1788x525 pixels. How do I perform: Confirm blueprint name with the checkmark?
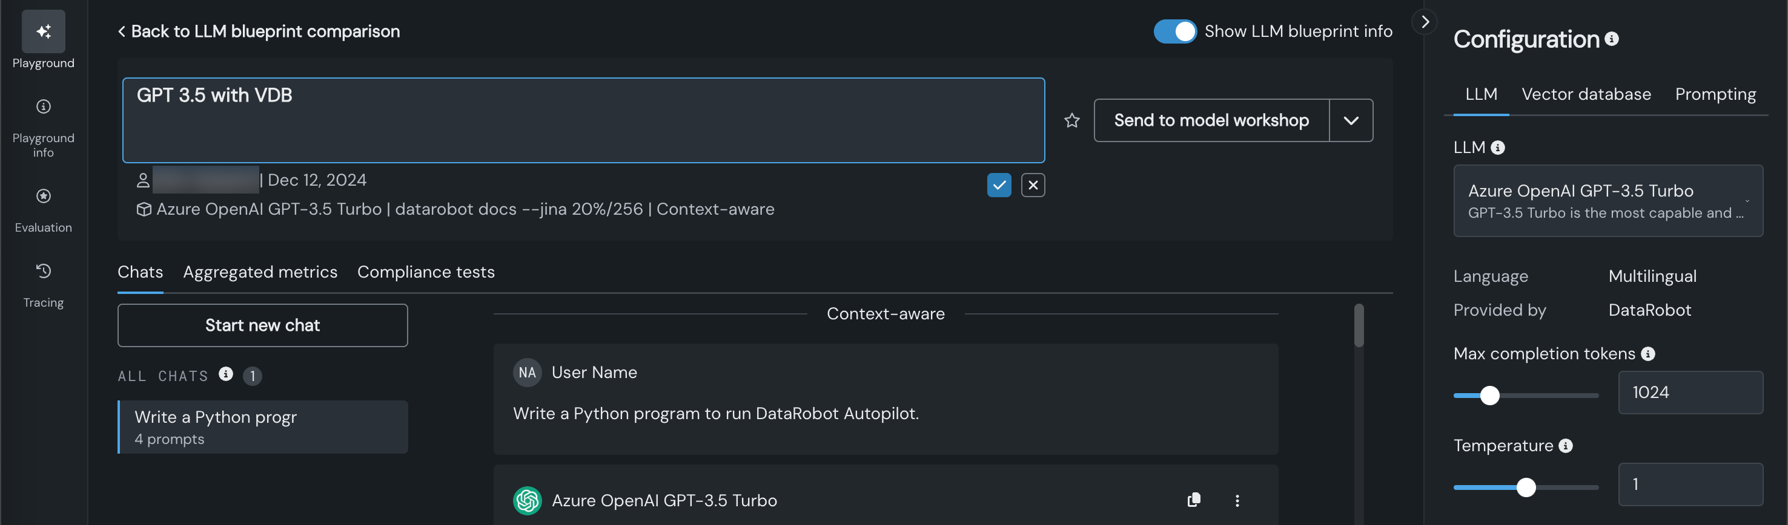[999, 185]
